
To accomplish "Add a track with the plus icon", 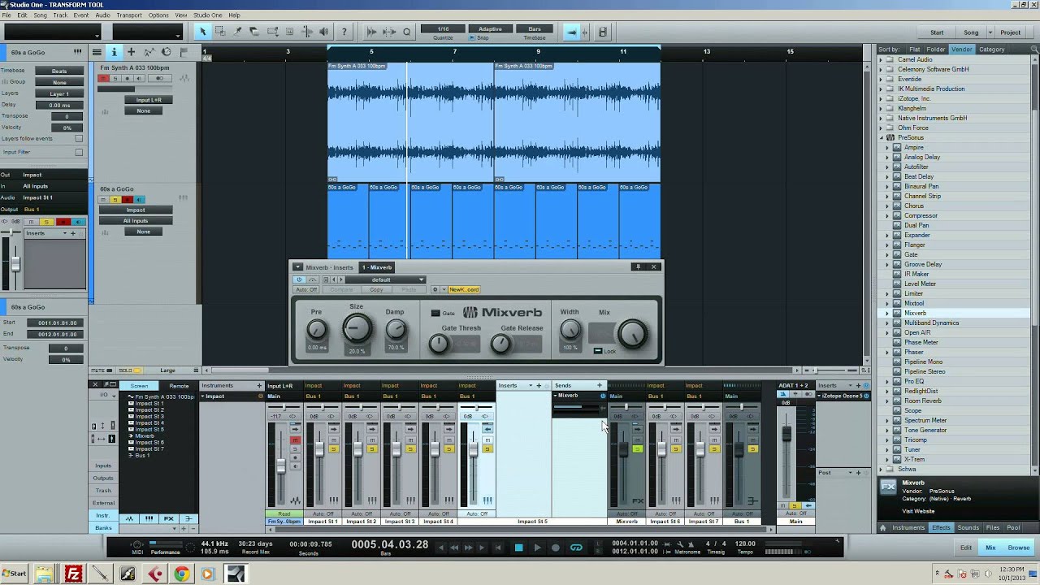I will tap(132, 52).
